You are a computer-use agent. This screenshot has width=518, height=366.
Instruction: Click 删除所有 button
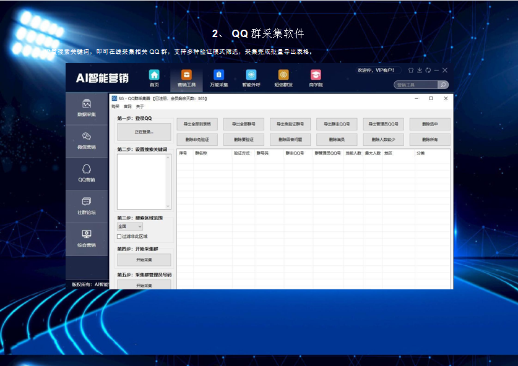point(430,140)
